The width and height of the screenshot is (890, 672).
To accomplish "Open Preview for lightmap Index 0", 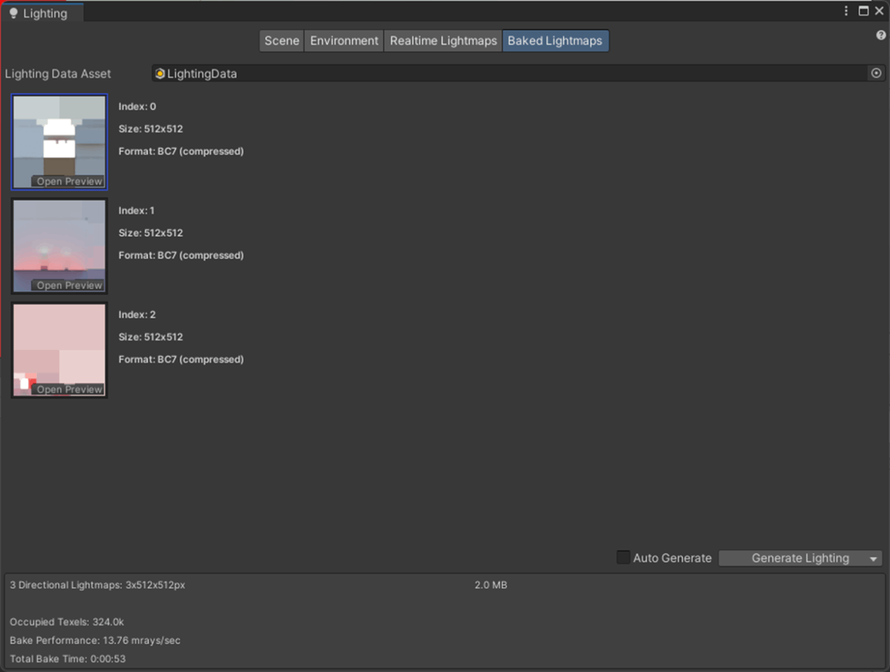I will 69,181.
